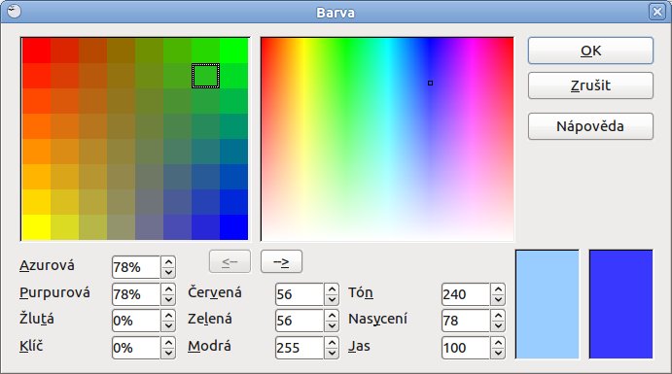The width and height of the screenshot is (672, 374).
Task: Click the dark blue preview color box
Action: point(621,304)
